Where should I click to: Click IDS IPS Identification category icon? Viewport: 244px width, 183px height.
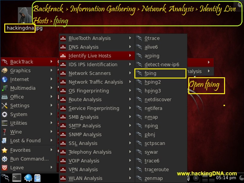[x=63, y=64]
